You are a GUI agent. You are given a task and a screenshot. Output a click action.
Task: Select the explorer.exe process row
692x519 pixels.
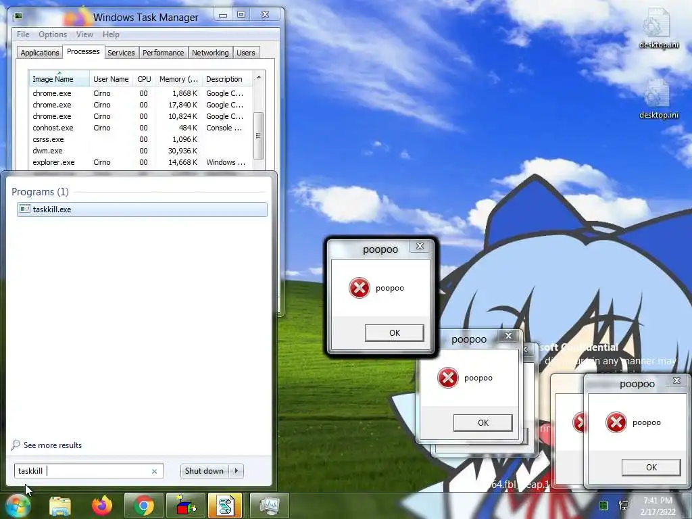tap(141, 162)
